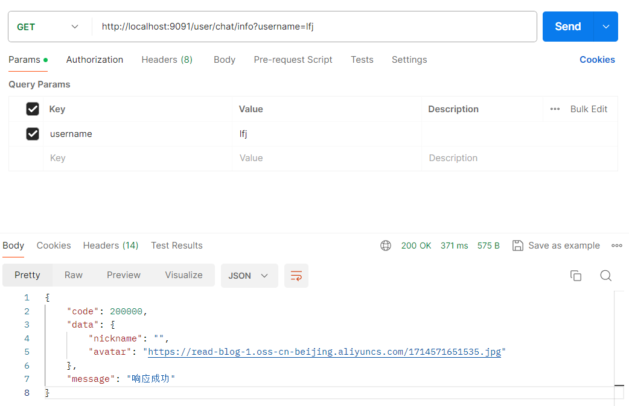The height and width of the screenshot is (406, 629).
Task: Switch to the Params tab
Action: coord(28,60)
